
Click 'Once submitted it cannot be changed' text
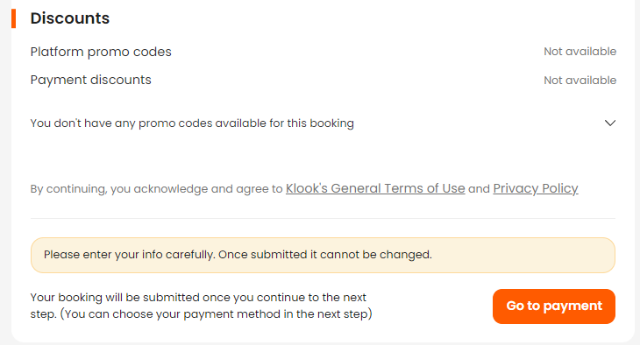click(x=325, y=255)
